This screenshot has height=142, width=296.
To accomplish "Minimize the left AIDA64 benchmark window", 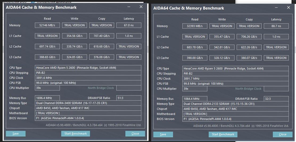I will tap(129, 7).
